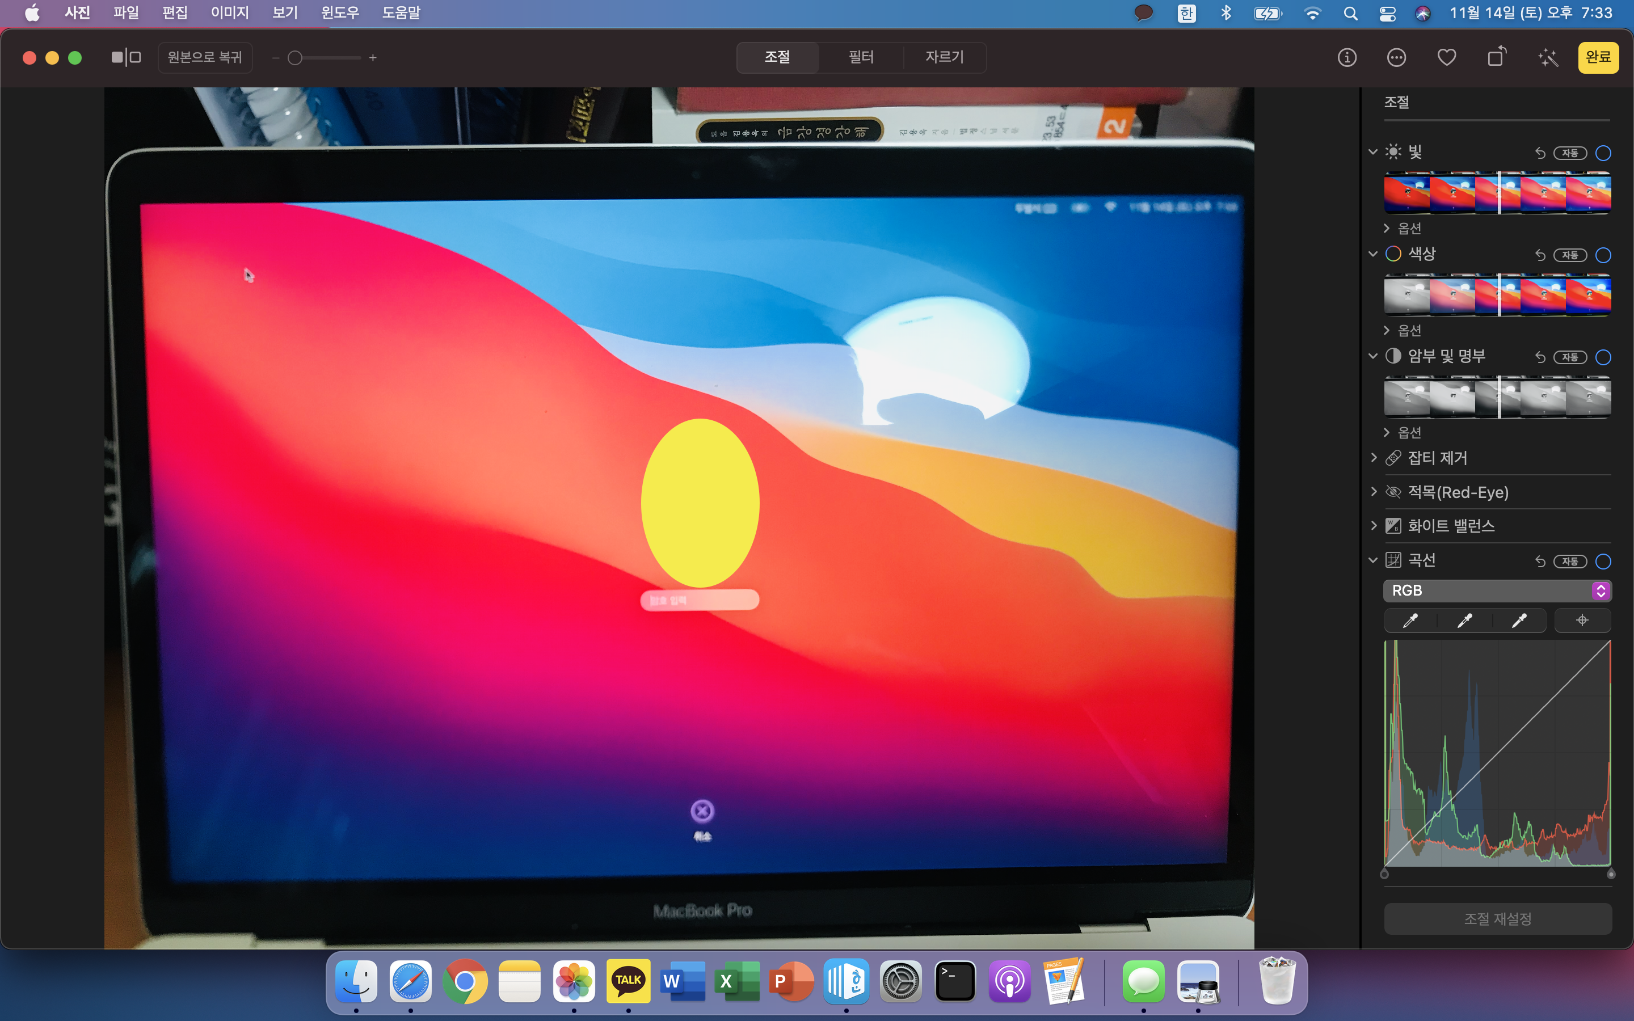Toggle the 곡선 adjustment enable circle
The height and width of the screenshot is (1021, 1634).
point(1603,561)
